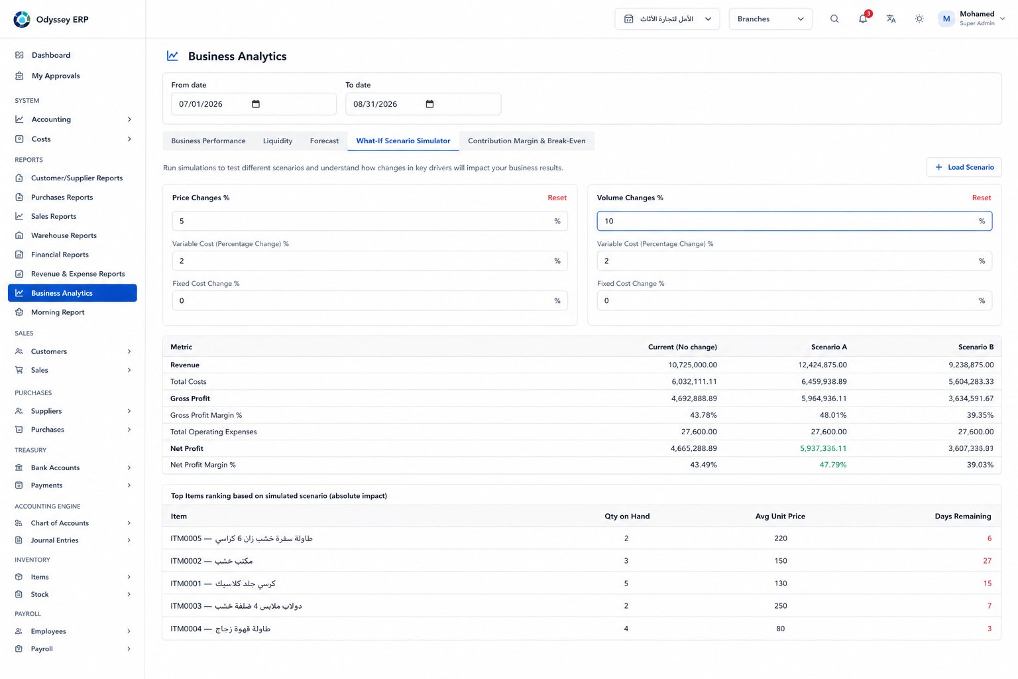Focus the Price Changes % input field
The height and width of the screenshot is (679, 1018).
pyautogui.click(x=370, y=221)
